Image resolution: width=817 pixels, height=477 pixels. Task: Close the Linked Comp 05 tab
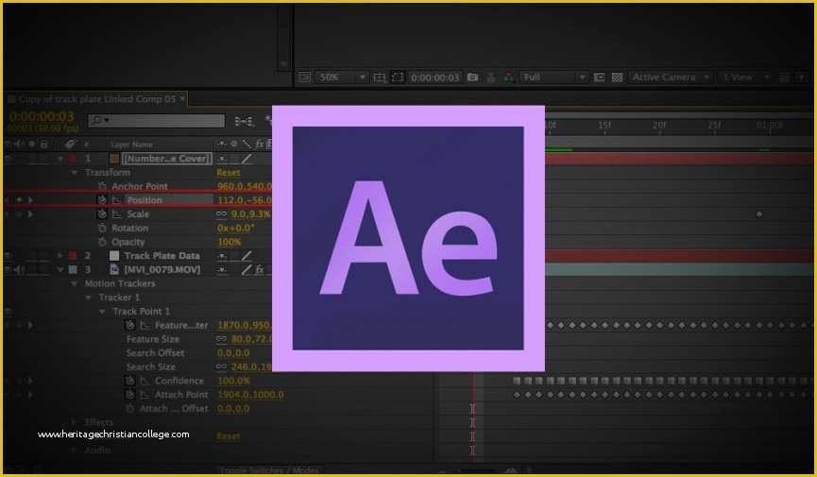[182, 98]
